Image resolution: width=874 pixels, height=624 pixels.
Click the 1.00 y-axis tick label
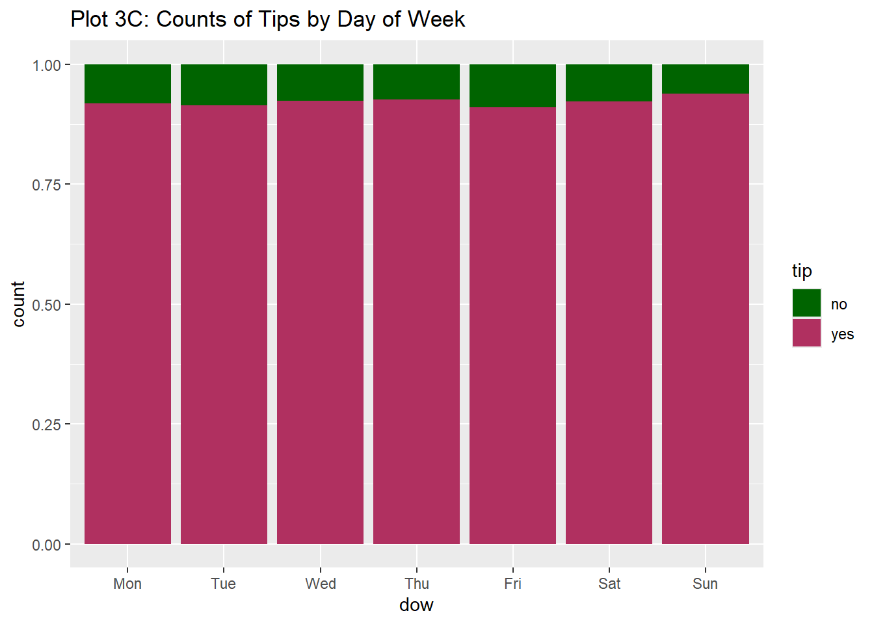pos(46,65)
